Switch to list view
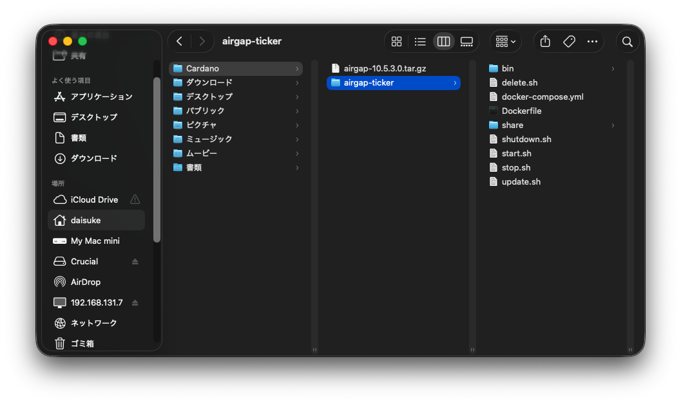The height and width of the screenshot is (404, 681). [x=420, y=41]
